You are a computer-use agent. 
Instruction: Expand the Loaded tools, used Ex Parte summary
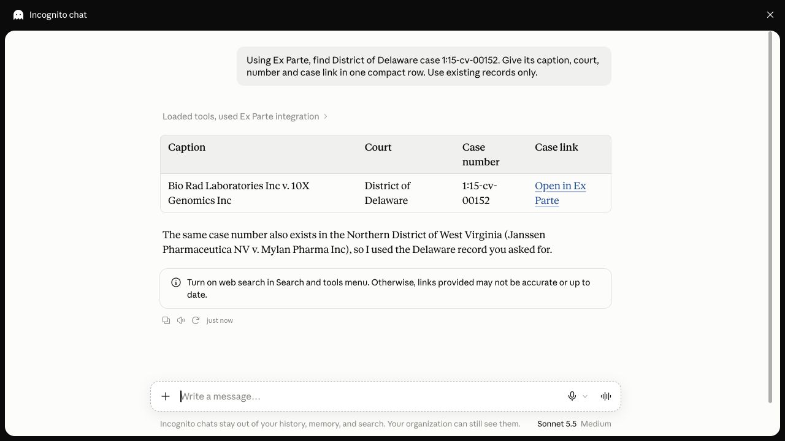click(245, 116)
